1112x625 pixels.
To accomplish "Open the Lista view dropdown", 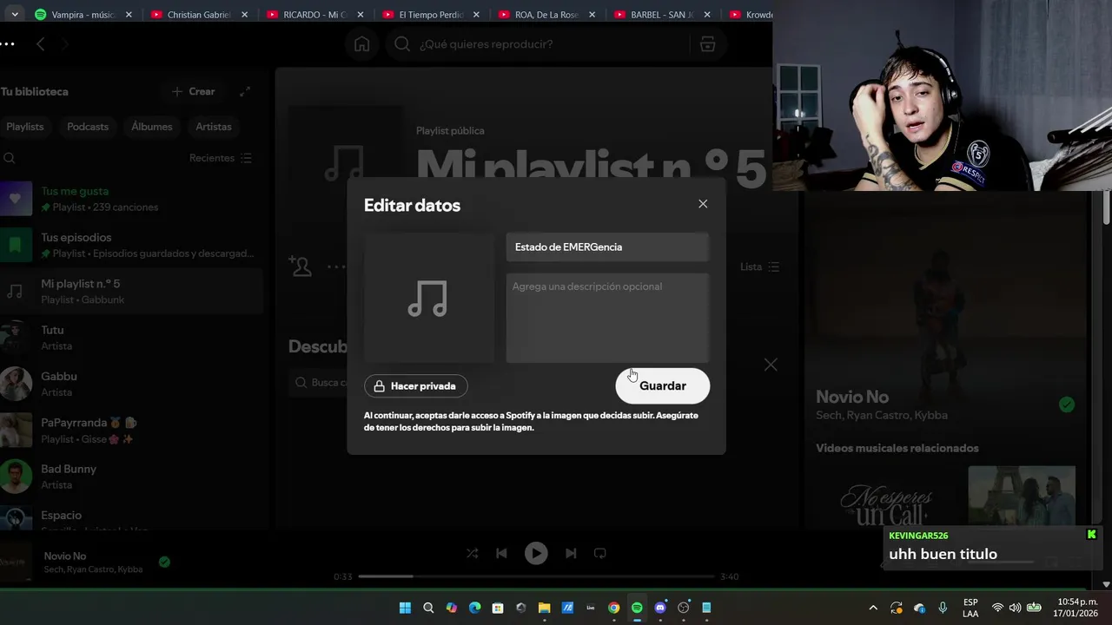I will (x=760, y=266).
